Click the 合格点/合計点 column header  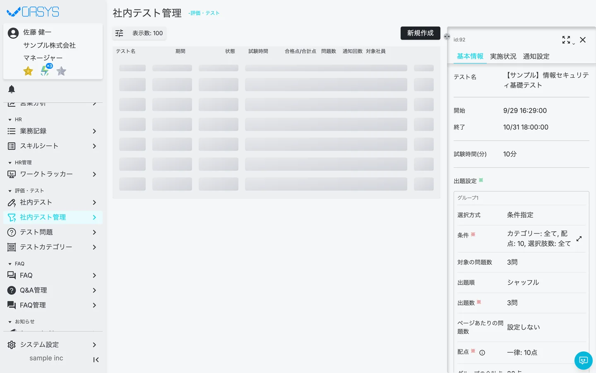click(300, 51)
